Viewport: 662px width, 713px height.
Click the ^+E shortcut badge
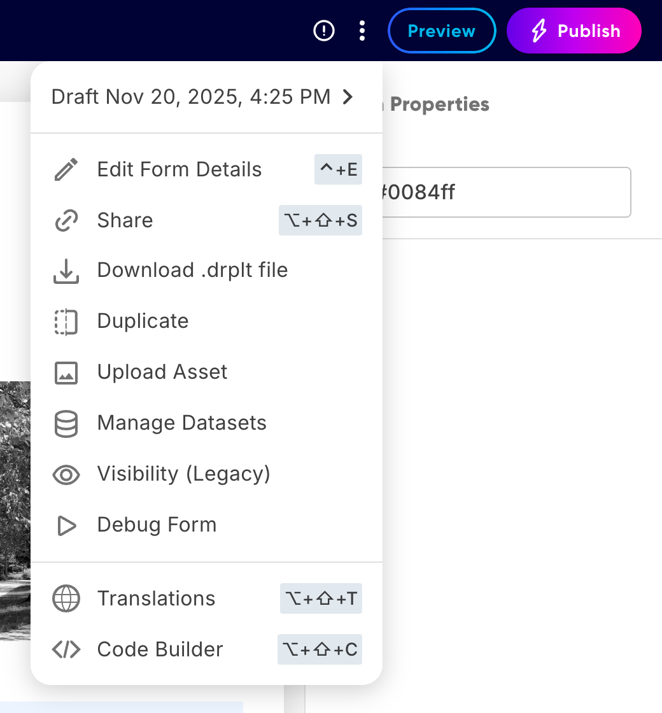point(338,169)
